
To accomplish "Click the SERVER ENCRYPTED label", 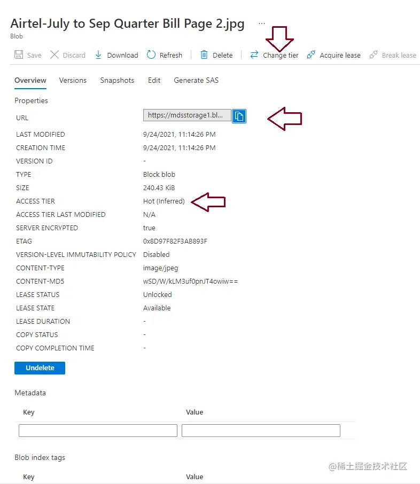I will point(47,228).
